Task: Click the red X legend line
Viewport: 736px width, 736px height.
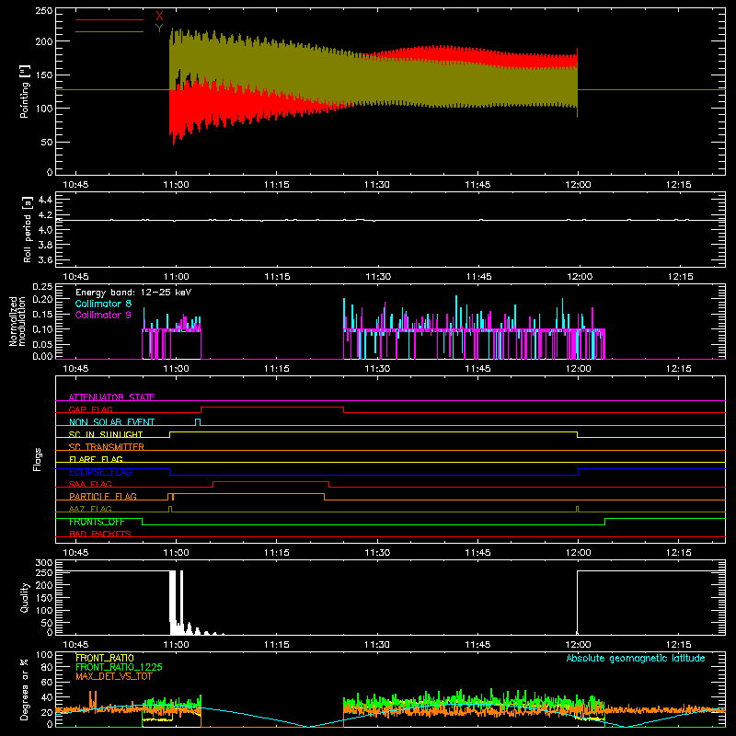Action: point(109,19)
